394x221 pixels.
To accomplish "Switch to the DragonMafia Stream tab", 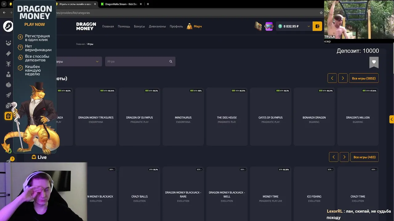I will 121,4.
